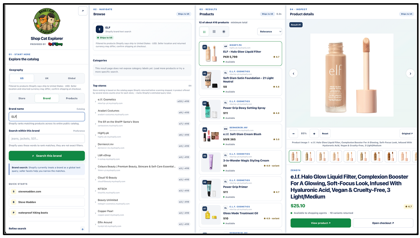Click the Ships to US badge in Products header
Image resolution: width=420 pixels, height=238 pixels.
coord(267,14)
